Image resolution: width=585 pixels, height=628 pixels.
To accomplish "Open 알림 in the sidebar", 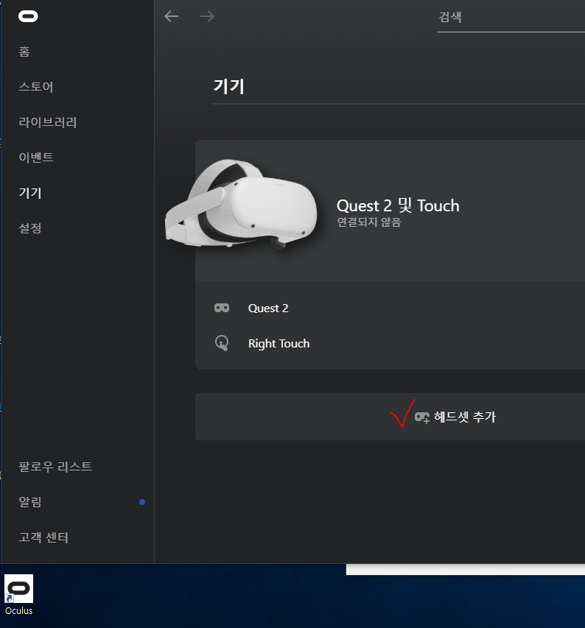I will pos(30,502).
